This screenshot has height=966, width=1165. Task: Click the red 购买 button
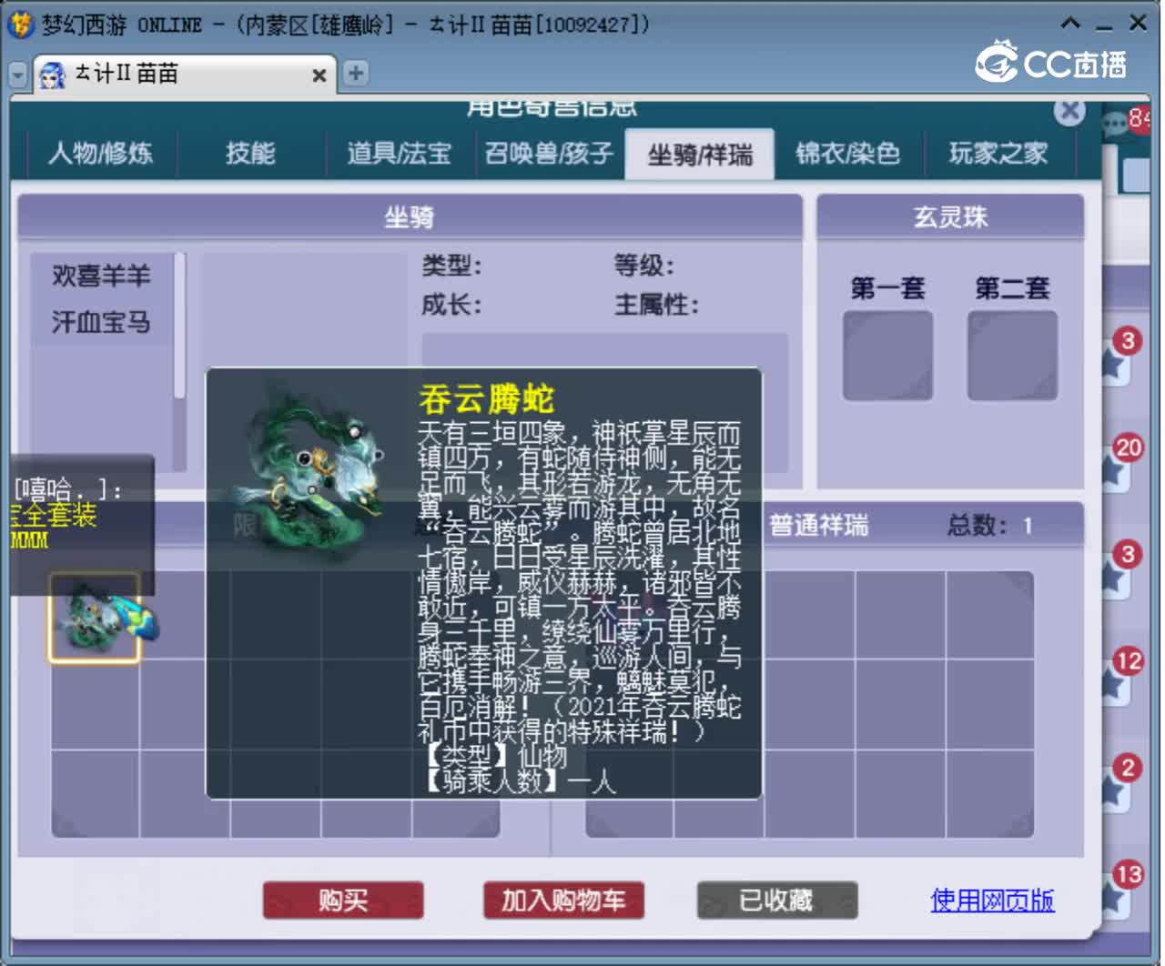click(343, 901)
